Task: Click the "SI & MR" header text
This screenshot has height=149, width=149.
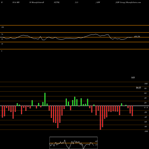Action: [16, 2]
